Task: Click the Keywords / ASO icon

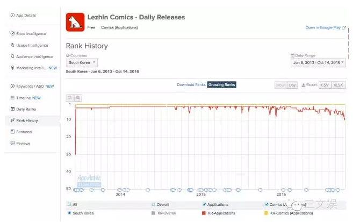Action: click(x=13, y=86)
